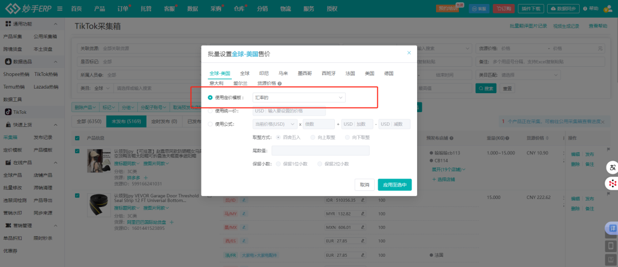Click the 倍数 multiplier input field
This screenshot has height=267, width=618.
point(319,124)
